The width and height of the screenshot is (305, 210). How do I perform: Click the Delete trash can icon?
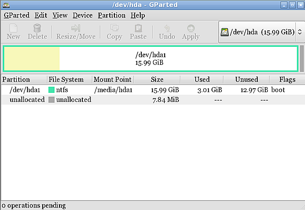(x=37, y=28)
